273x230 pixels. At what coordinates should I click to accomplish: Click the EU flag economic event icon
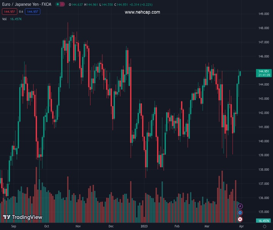coord(240,212)
